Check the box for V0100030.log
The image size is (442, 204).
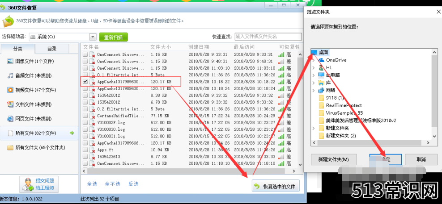click(85, 129)
